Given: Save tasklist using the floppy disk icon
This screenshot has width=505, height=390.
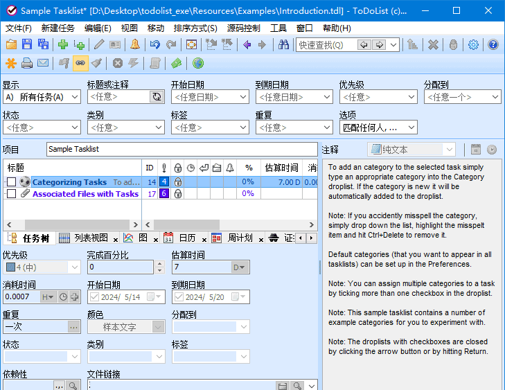Looking at the screenshot, I should 27,44.
